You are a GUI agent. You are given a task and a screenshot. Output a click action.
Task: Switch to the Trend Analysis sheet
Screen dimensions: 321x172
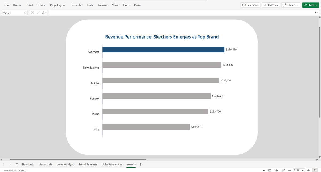(x=88, y=164)
